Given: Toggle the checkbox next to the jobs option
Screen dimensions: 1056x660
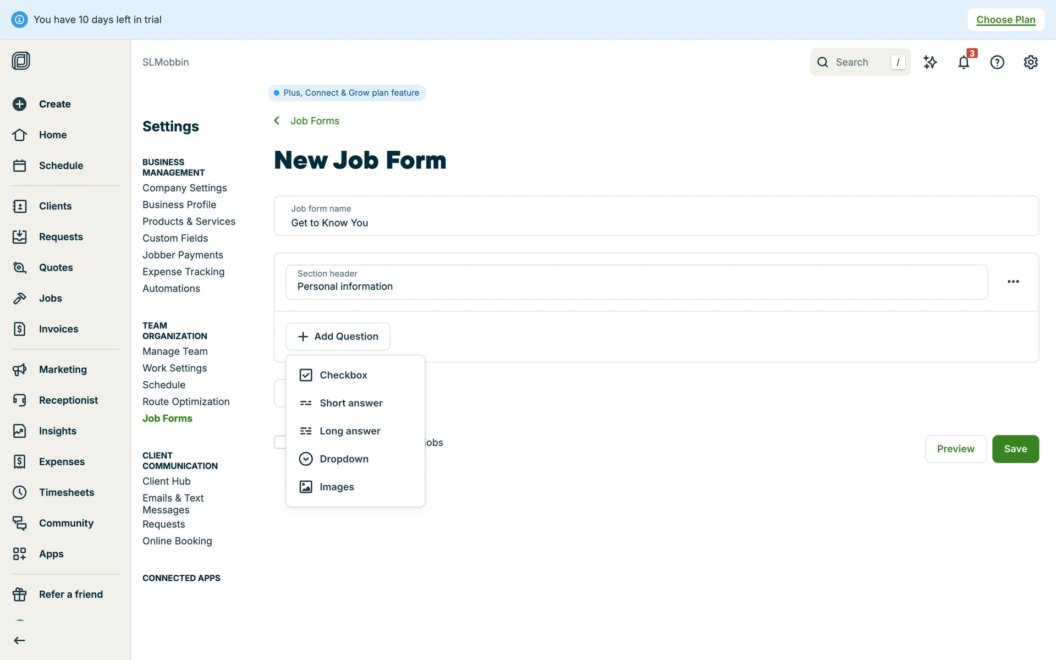Looking at the screenshot, I should coord(280,442).
